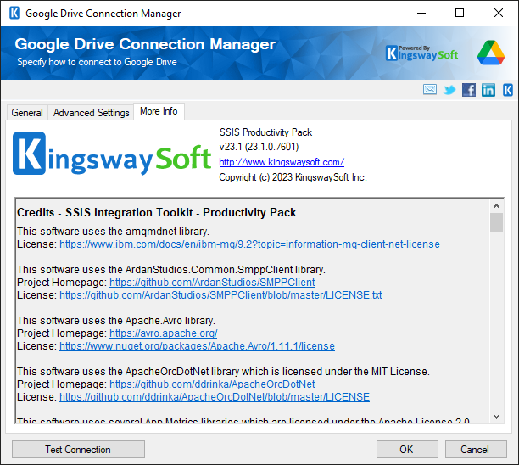Image resolution: width=519 pixels, height=465 pixels.
Task: Visit the avro.apache.org homepage link
Action: point(163,333)
